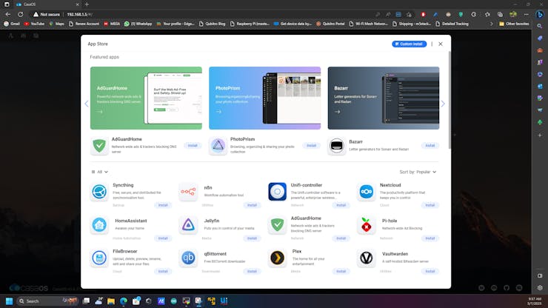
Task: Expand the All category filter dropdown
Action: tap(98, 172)
